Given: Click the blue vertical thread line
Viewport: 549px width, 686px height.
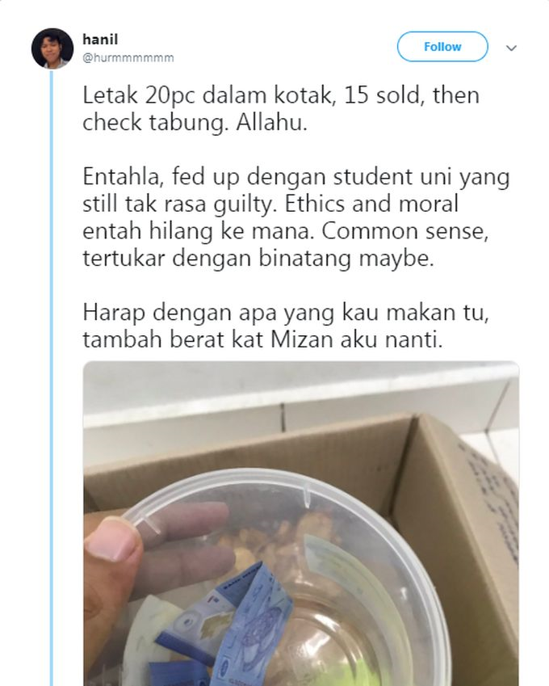Looking at the screenshot, I should pyautogui.click(x=51, y=378).
